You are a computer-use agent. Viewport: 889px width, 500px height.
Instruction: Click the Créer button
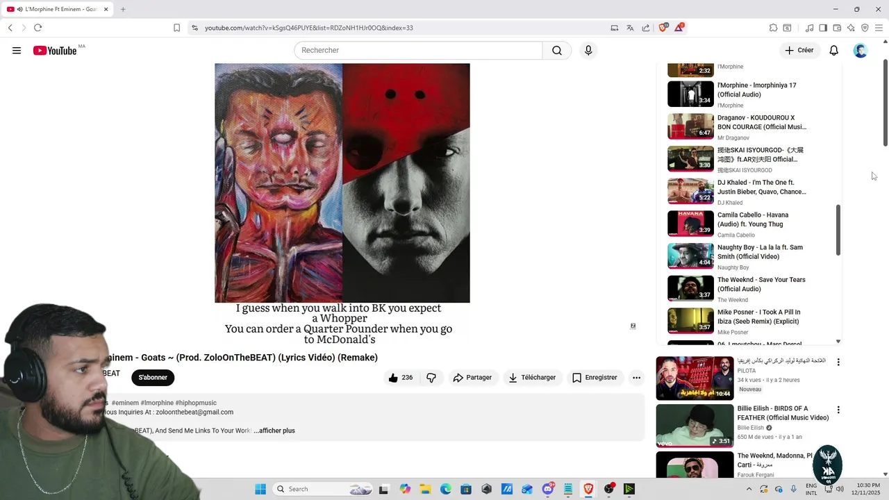[799, 51]
